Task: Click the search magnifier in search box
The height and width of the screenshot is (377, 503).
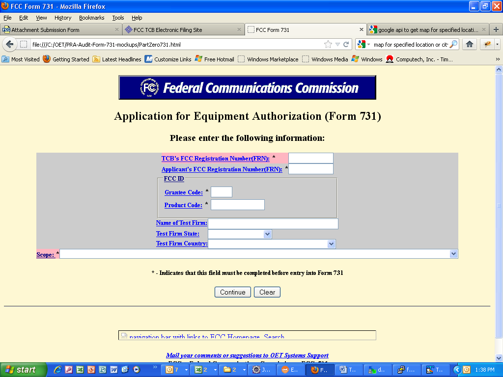Action: (x=453, y=44)
